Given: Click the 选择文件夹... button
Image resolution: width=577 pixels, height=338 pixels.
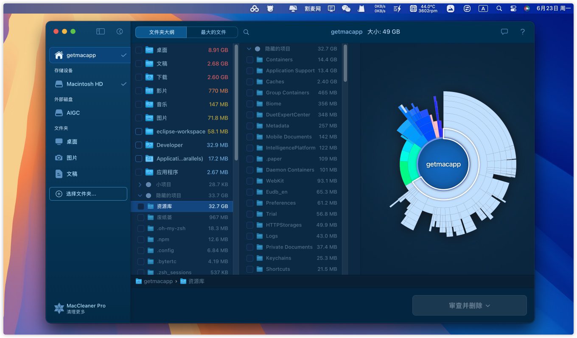Looking at the screenshot, I should (x=88, y=194).
